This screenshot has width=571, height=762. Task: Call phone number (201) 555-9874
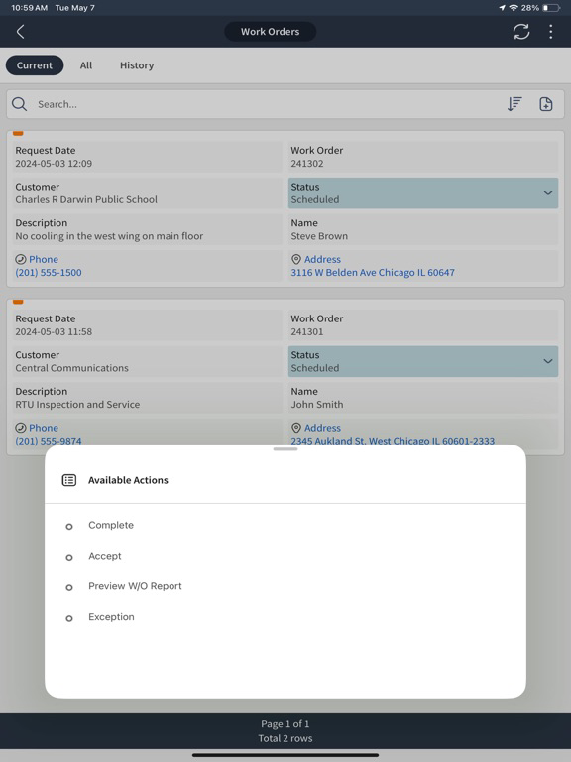click(49, 441)
